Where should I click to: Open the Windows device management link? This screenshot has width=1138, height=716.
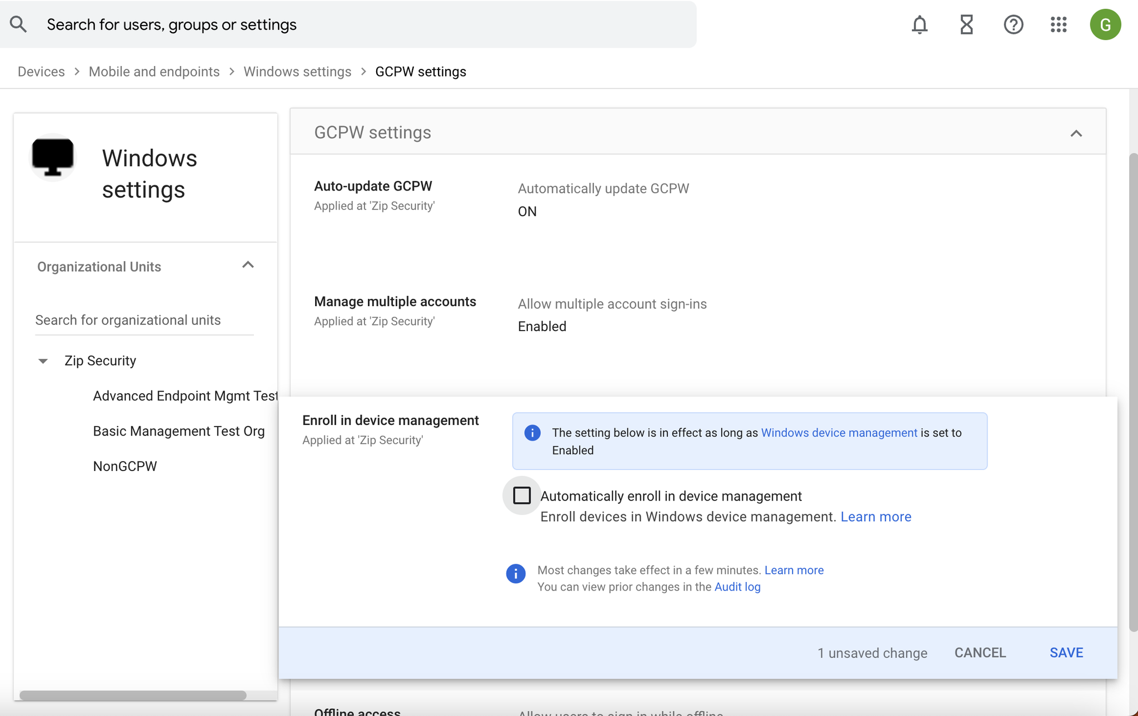pyautogui.click(x=838, y=433)
